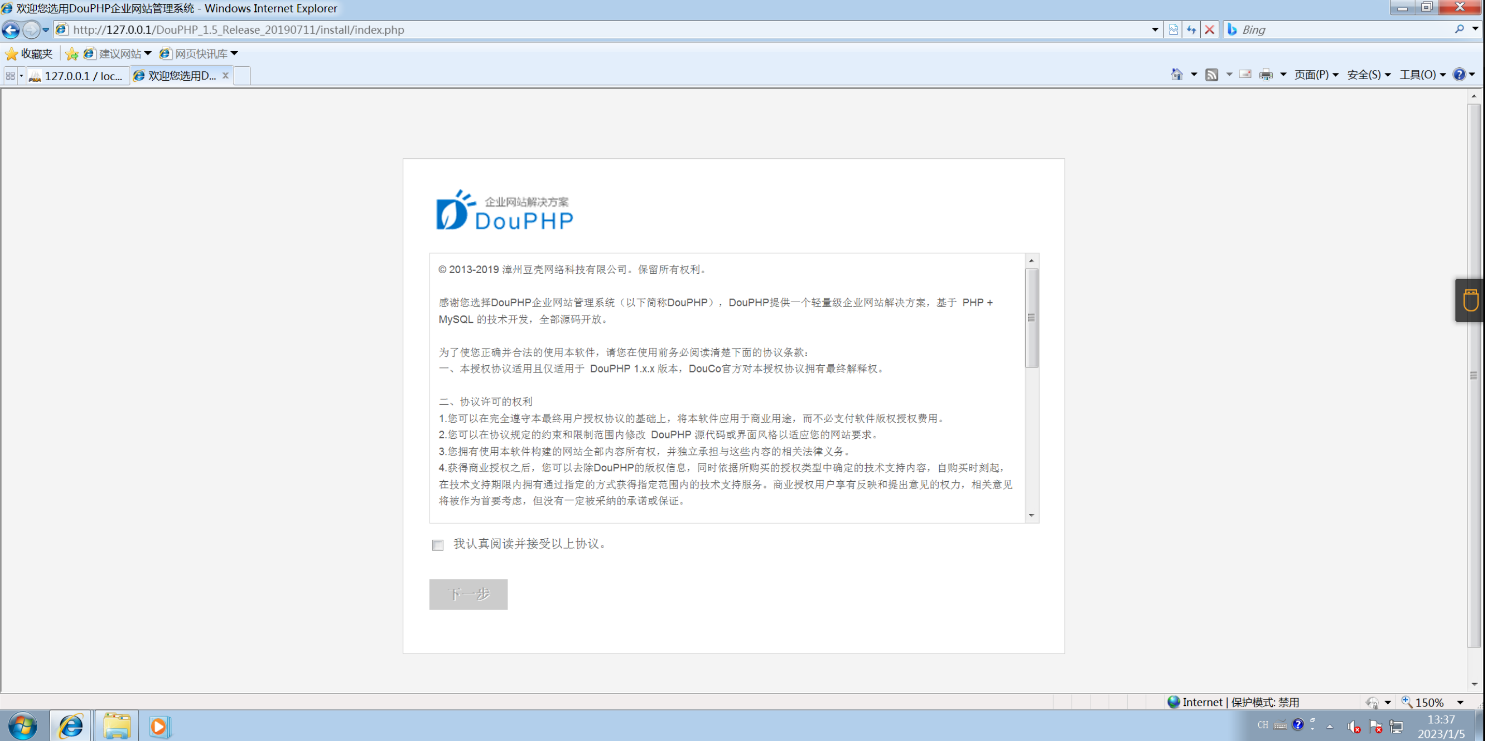Click the Internet zone globe icon

(x=1174, y=702)
